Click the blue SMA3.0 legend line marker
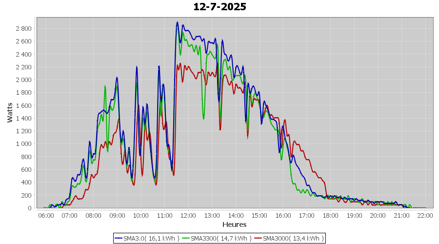 click(x=119, y=239)
